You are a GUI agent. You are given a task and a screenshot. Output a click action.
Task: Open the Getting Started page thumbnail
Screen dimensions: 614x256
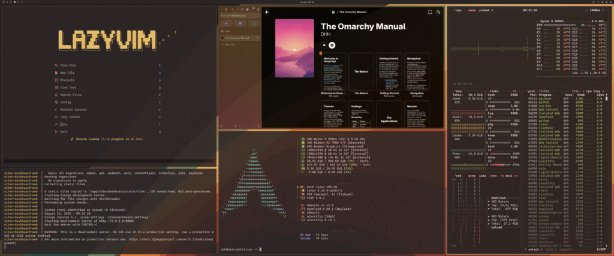389,72
